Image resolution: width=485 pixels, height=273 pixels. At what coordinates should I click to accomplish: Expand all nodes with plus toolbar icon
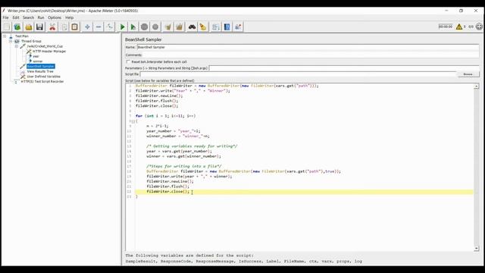pyautogui.click(x=87, y=27)
